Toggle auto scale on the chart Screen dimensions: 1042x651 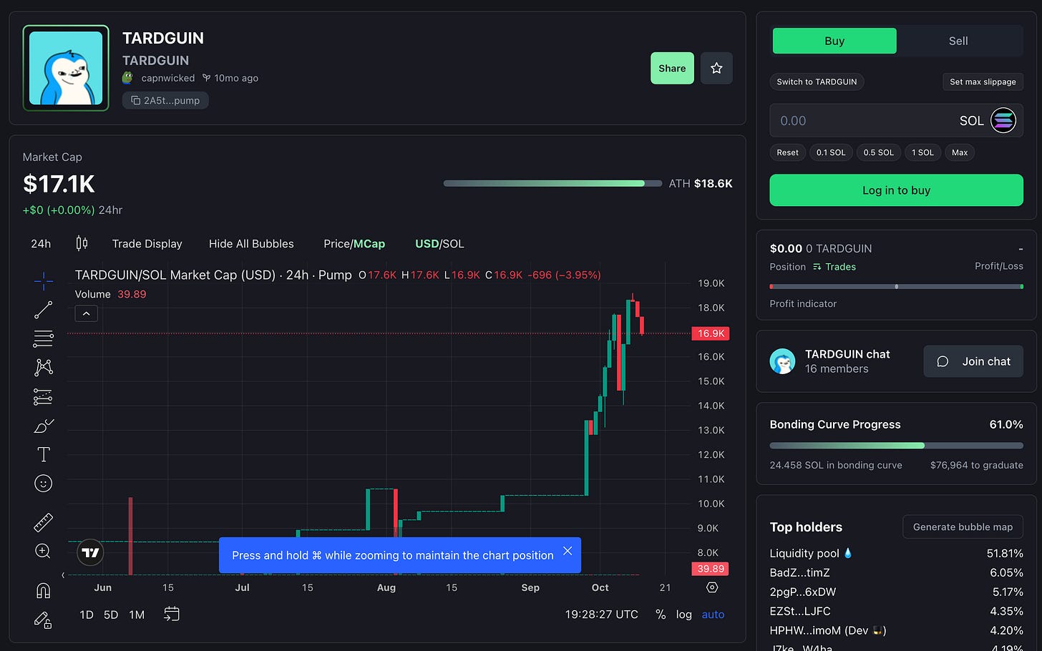[713, 615]
